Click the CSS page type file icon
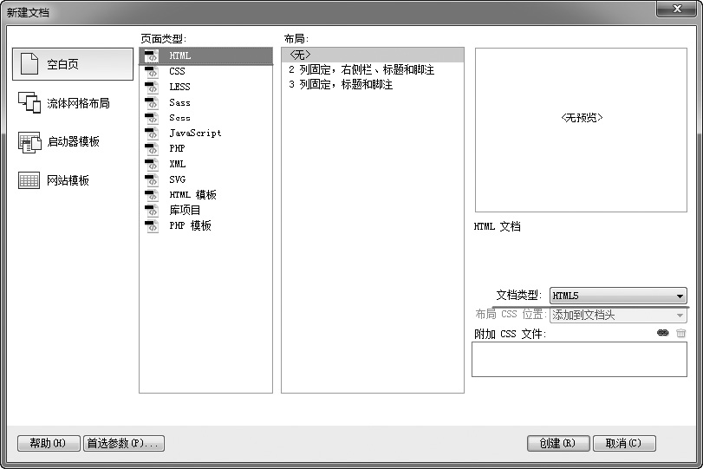 152,71
